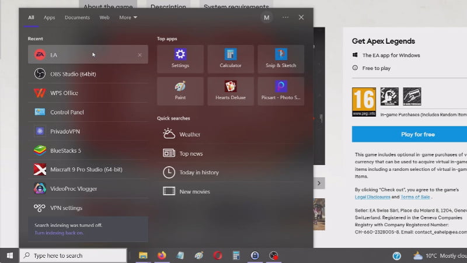Open BlueStacks 5 from recent list
This screenshot has height=263, width=467.
coord(88,150)
